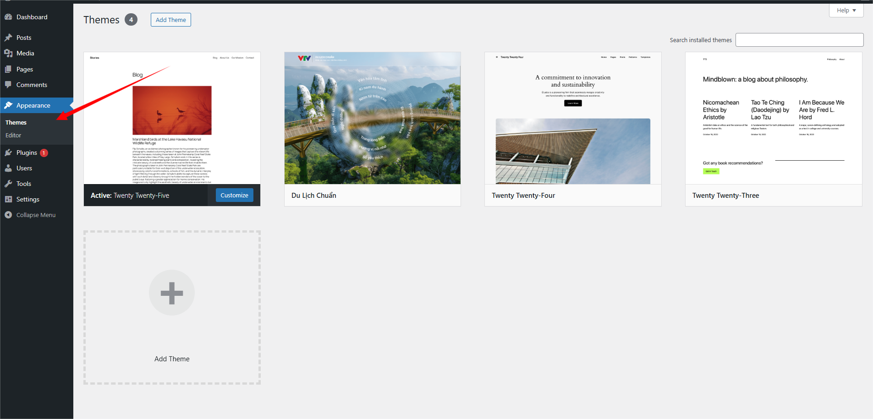Open the Editor submenu item
This screenshot has width=873, height=419.
[x=13, y=136]
